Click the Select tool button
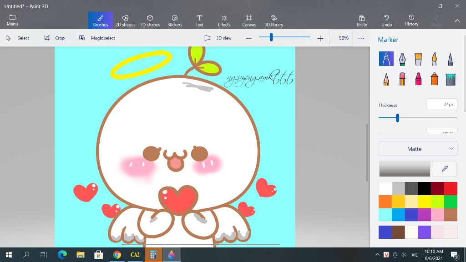The image size is (466, 262). 18,38
